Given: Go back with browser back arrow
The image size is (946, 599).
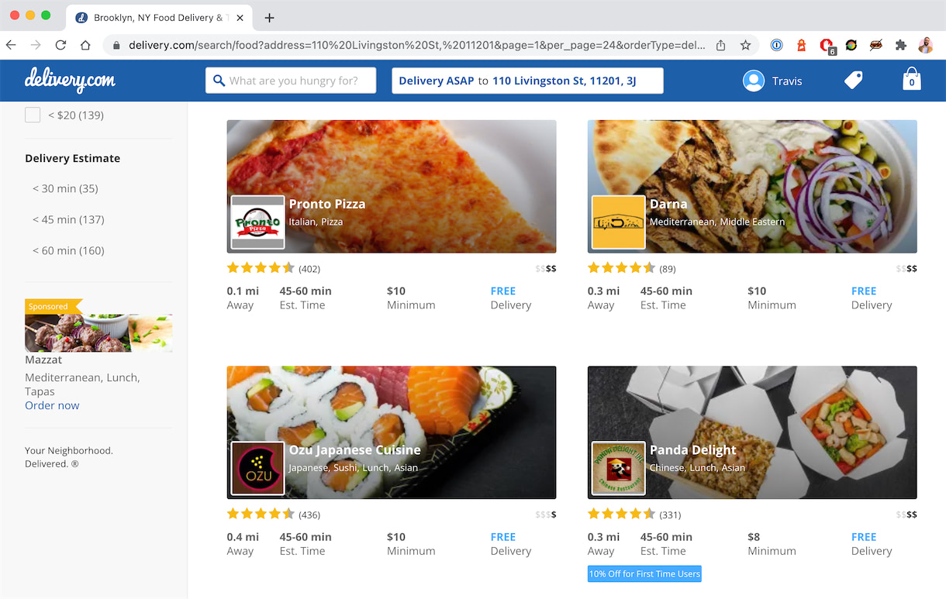Looking at the screenshot, I should pos(12,45).
